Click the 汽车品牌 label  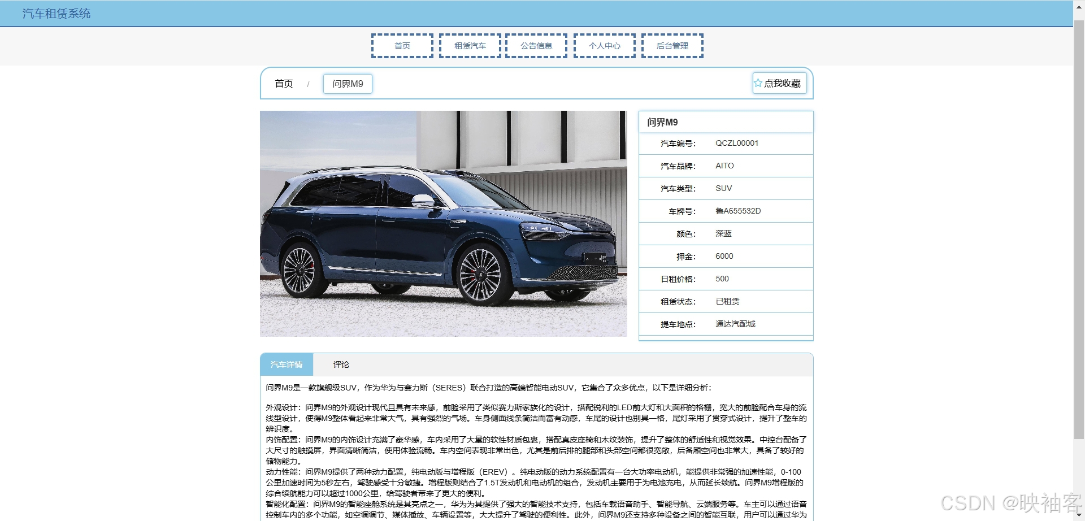pyautogui.click(x=678, y=166)
